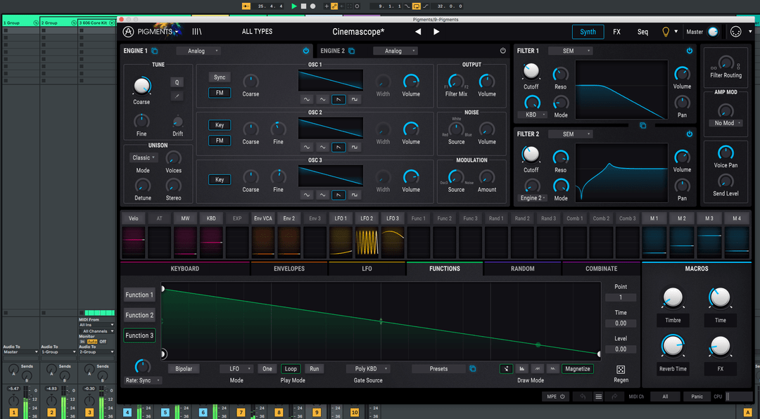Screen dimensions: 760x419
Task: Toggle the Magnetize option
Action: coord(578,368)
